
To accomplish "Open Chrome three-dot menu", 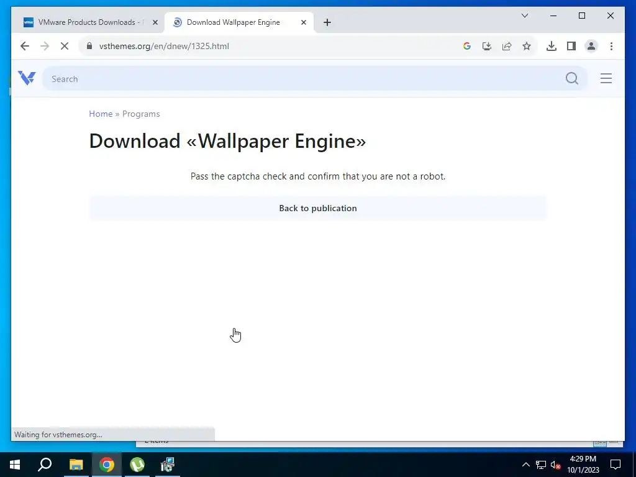I will (611, 46).
